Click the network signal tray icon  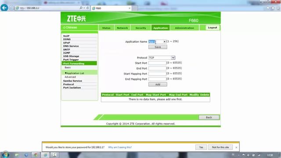point(259,155)
